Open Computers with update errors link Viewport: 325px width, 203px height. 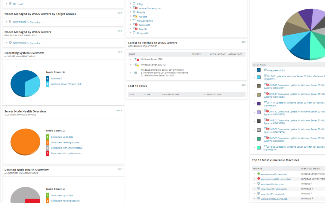[x=66, y=153]
